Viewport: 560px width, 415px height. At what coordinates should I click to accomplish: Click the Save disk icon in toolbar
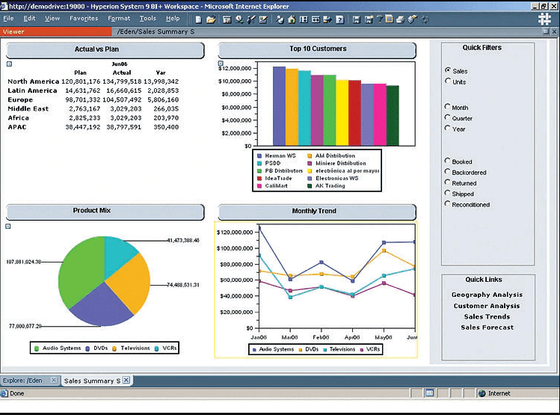point(357,19)
